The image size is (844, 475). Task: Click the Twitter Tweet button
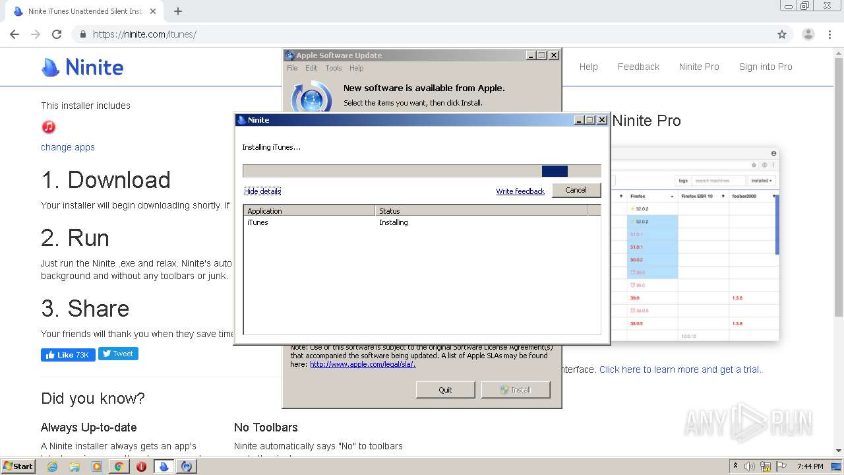pos(118,354)
